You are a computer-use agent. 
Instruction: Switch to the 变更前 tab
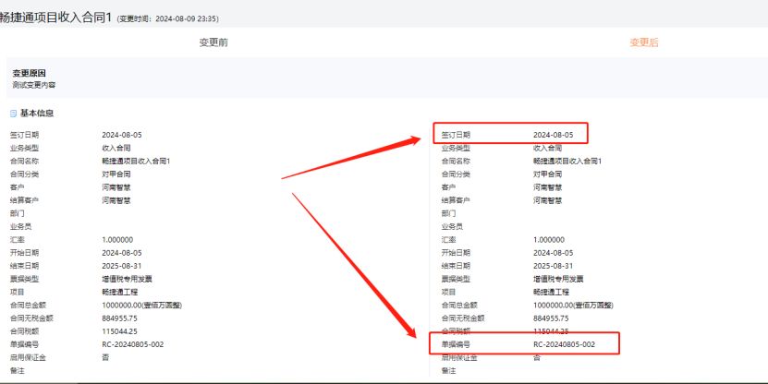point(213,42)
